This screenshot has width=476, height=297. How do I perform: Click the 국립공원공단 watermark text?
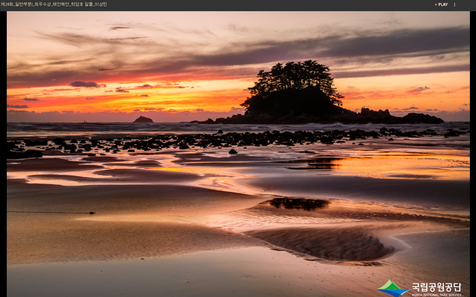tap(436, 287)
